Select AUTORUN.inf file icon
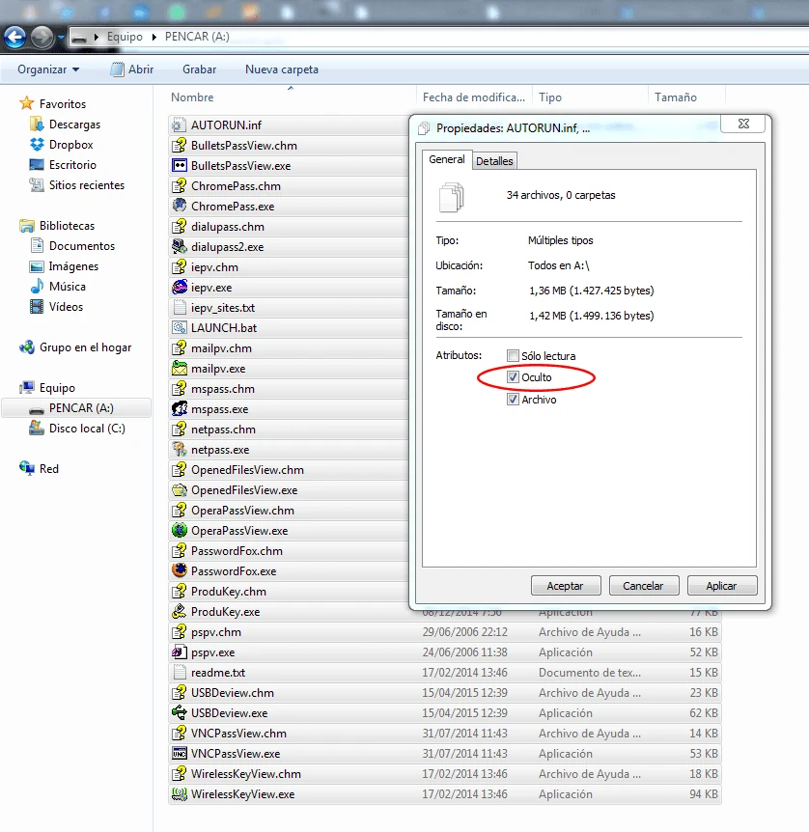The height and width of the screenshot is (832, 809). pos(180,125)
